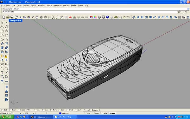Open Layer 03 layer selector
Screen dimensions: 190x119
(64, 113)
